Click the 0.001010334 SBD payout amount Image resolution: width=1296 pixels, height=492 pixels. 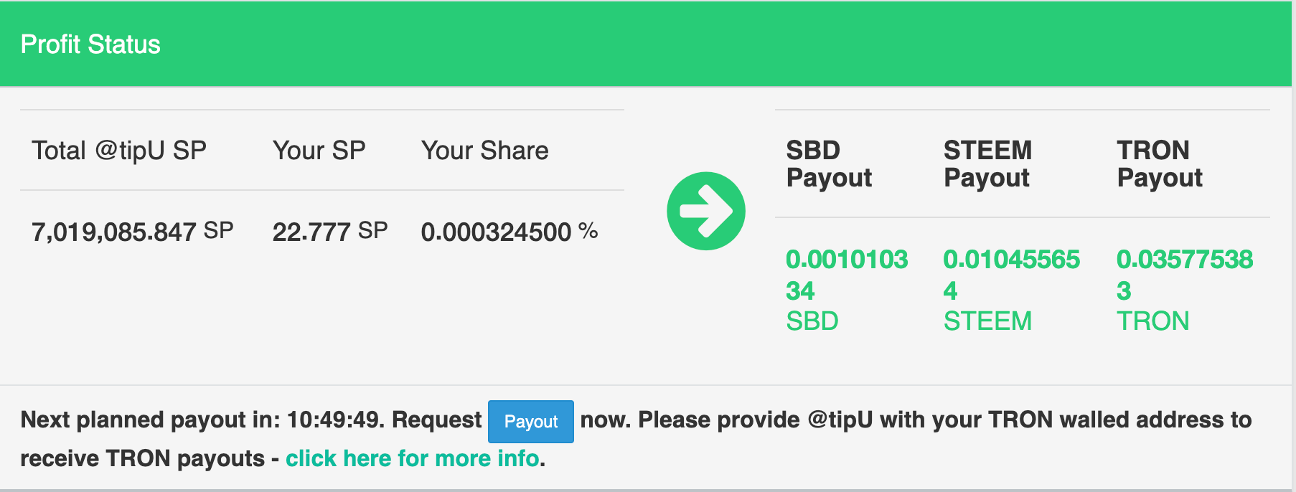[847, 274]
